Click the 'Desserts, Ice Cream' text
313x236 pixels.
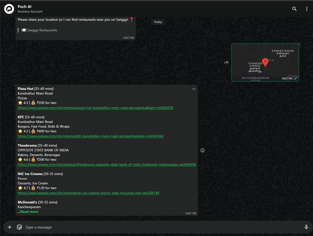coord(33,183)
